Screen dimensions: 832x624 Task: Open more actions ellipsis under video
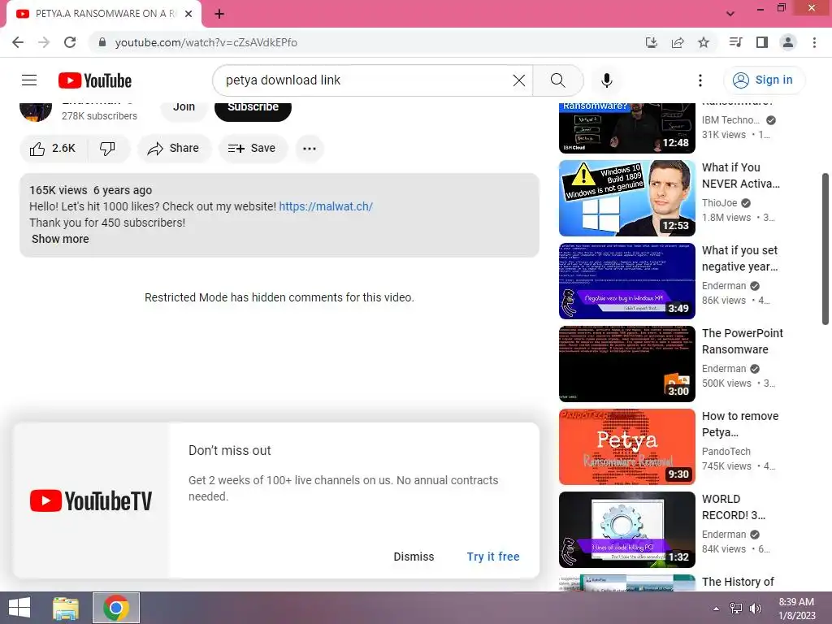point(310,149)
